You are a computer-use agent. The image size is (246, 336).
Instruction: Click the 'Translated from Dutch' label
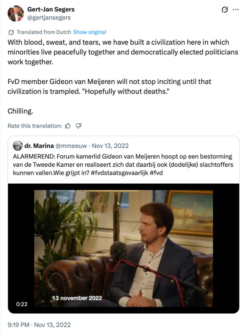[43, 32]
